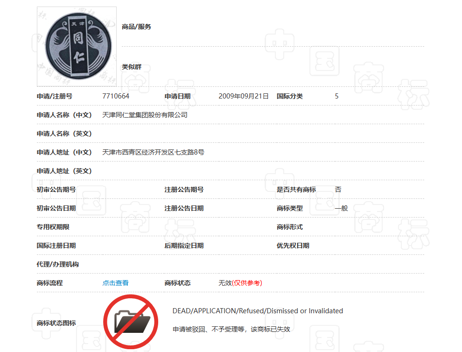This screenshot has width=462, height=352.
Task: Click the 国际分类 label
Action: [290, 96]
